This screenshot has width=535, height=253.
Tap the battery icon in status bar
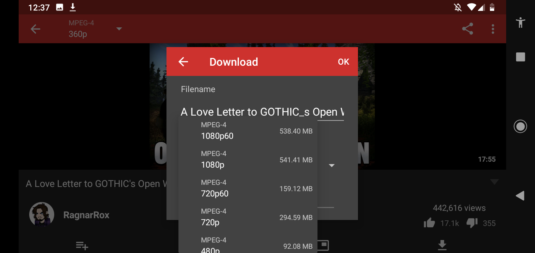pyautogui.click(x=492, y=7)
